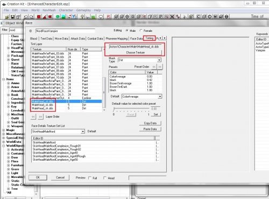
Task: Click the Texture column header
Action: 48,49
